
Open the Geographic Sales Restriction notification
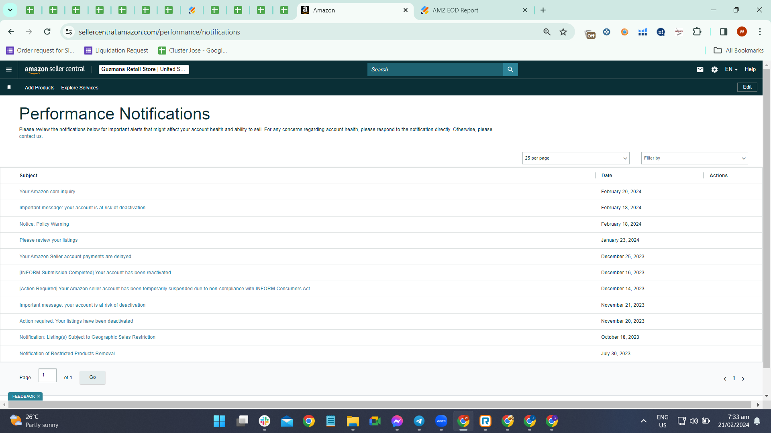pos(88,337)
